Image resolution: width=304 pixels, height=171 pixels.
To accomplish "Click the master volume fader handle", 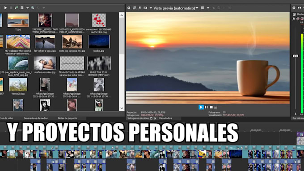I will click(x=296, y=56).
